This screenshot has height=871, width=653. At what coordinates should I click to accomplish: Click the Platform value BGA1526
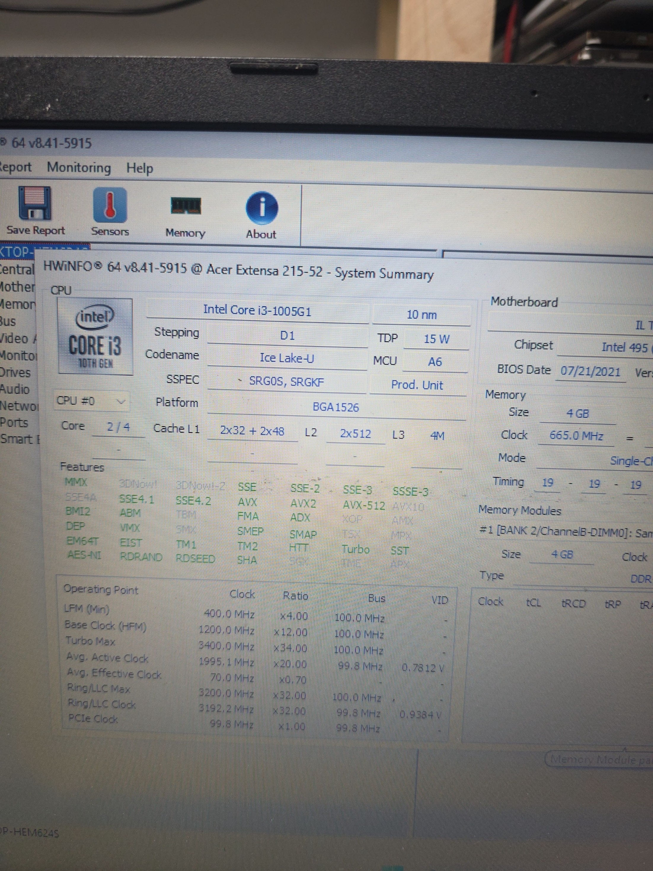click(x=336, y=407)
